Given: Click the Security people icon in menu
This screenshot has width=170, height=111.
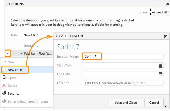Looking at the screenshot, I should pos(4,93).
